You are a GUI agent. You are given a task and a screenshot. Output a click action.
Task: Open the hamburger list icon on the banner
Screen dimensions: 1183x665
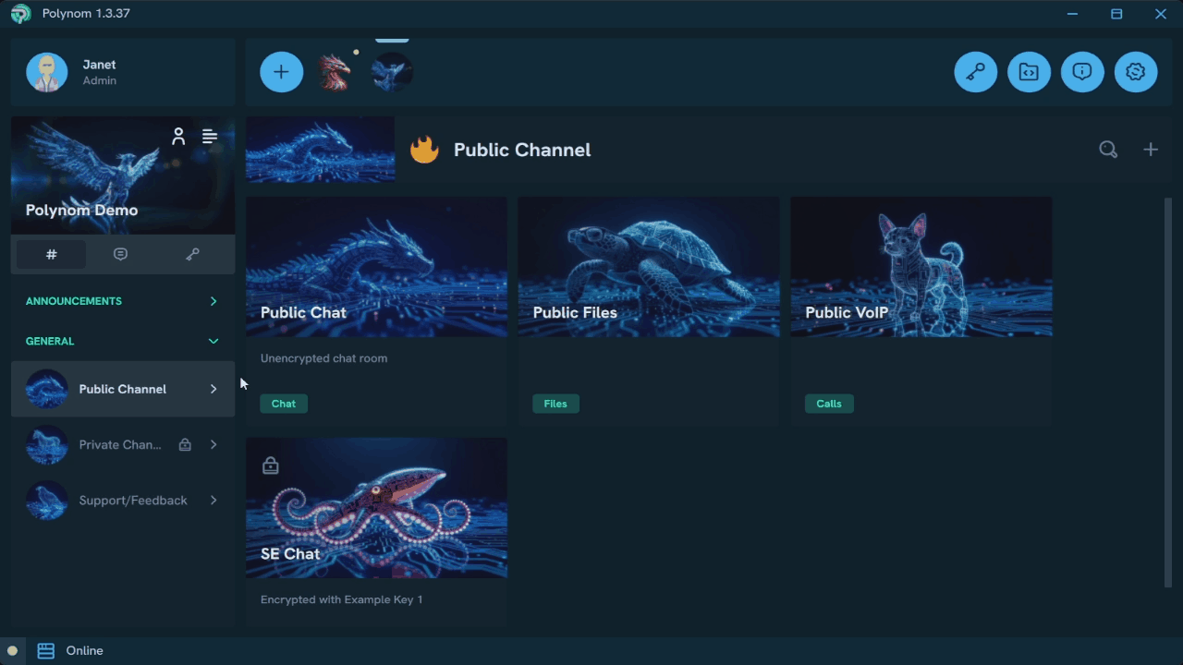click(209, 136)
